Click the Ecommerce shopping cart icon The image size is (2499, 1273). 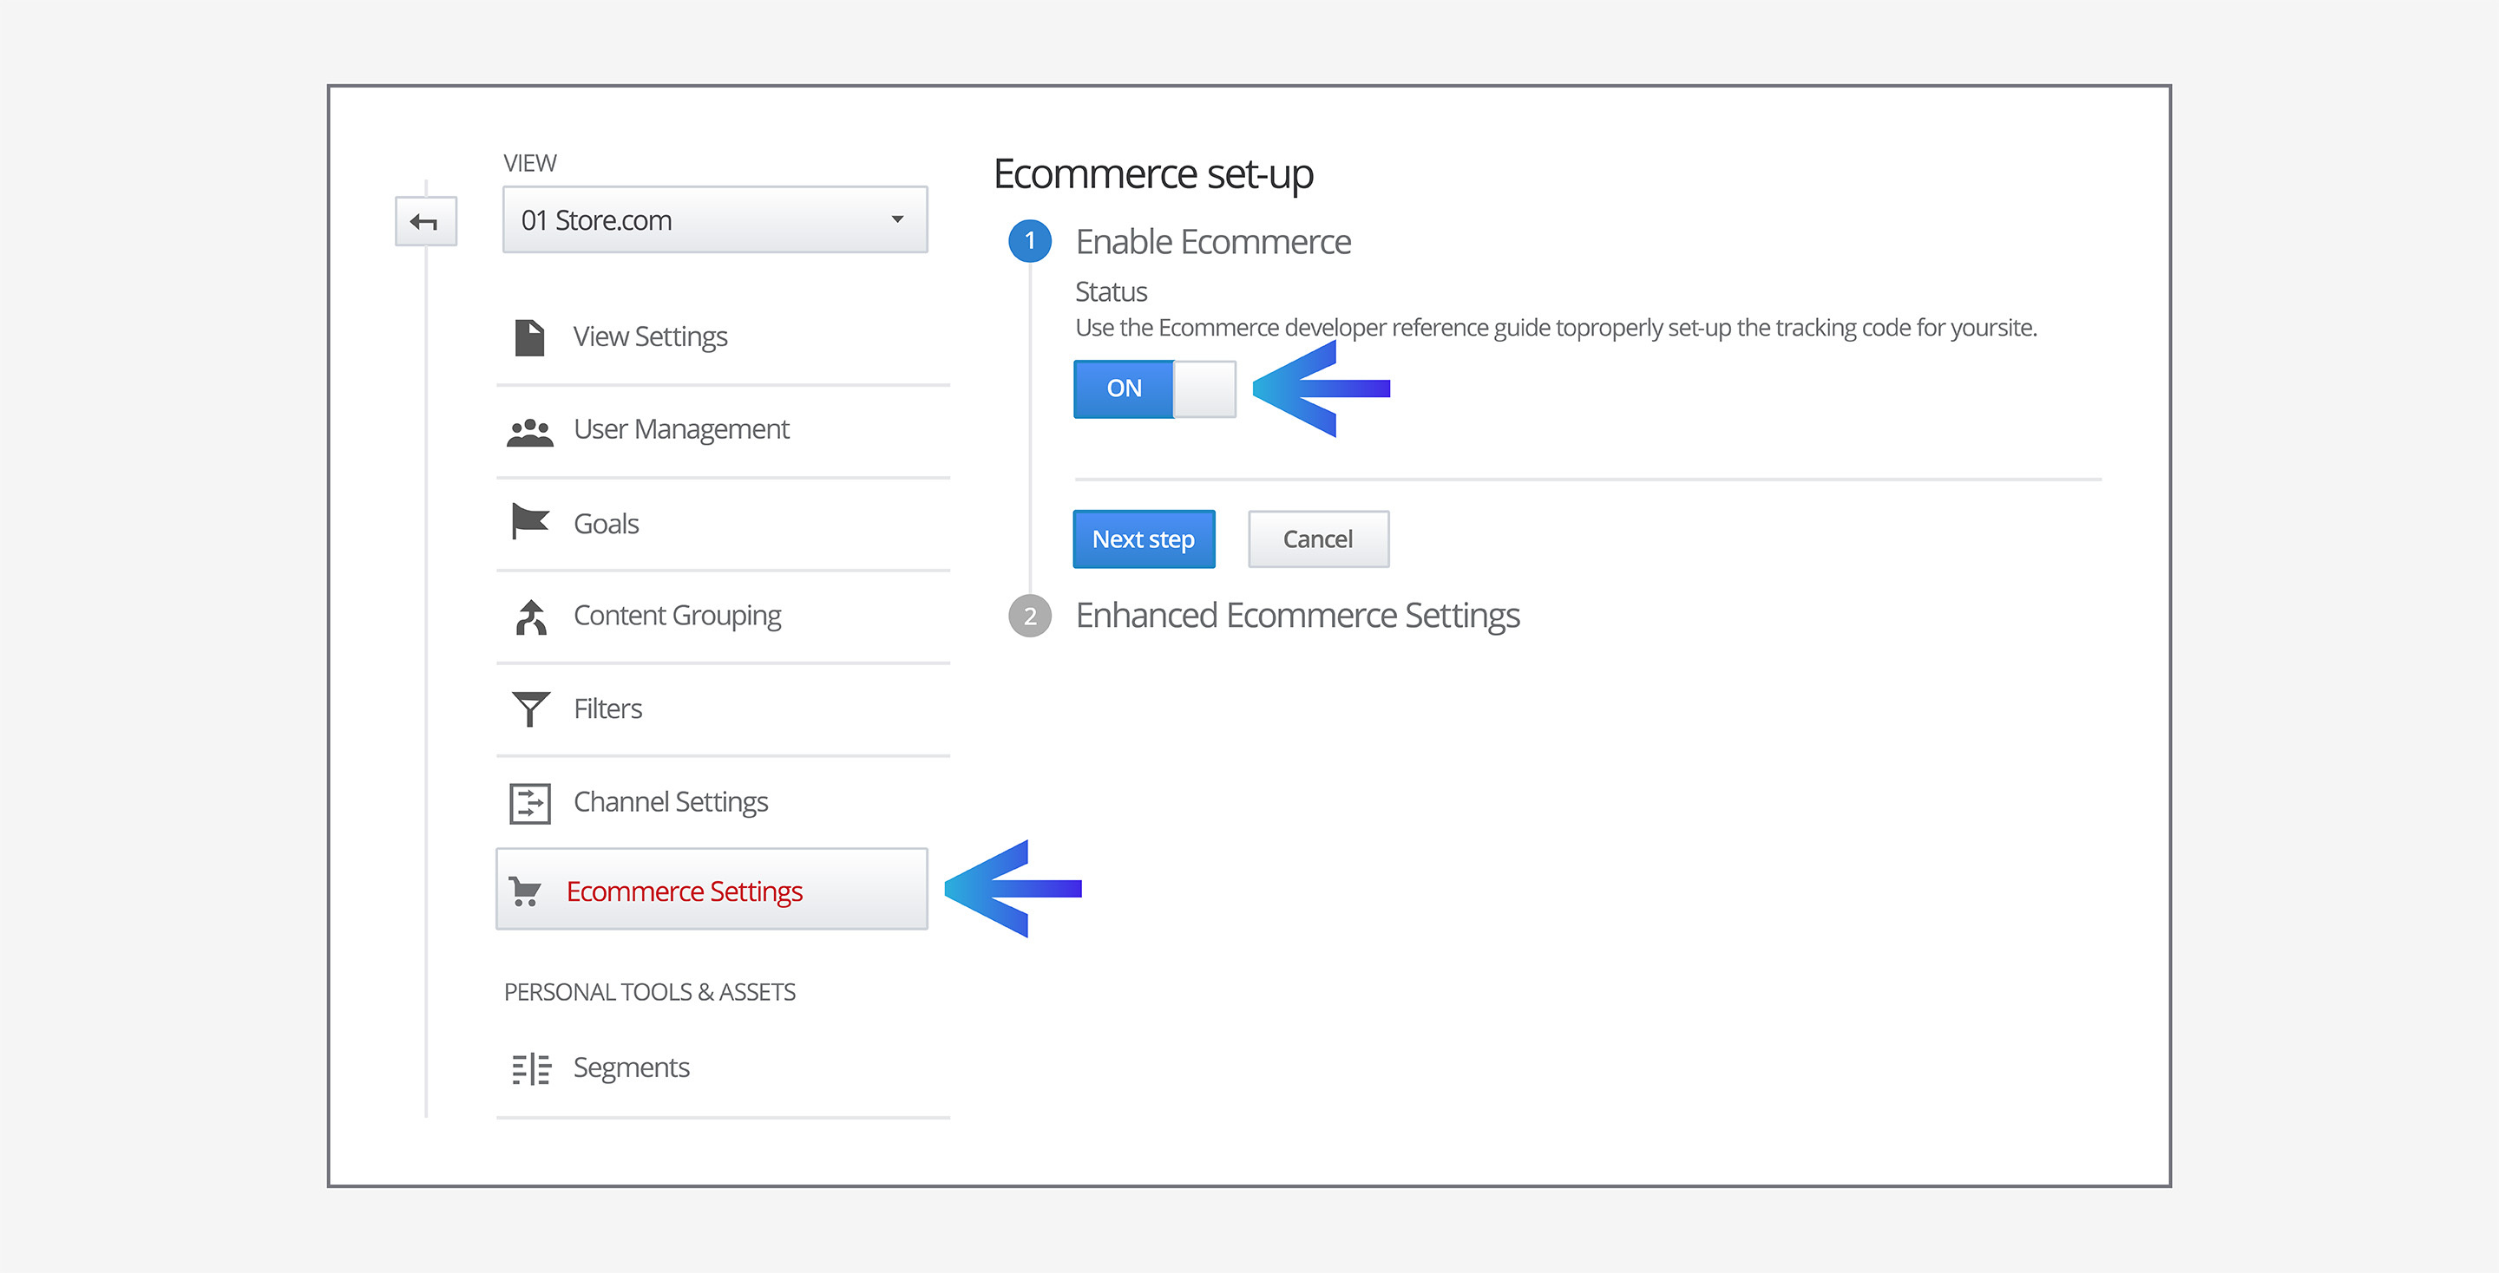[x=525, y=891]
